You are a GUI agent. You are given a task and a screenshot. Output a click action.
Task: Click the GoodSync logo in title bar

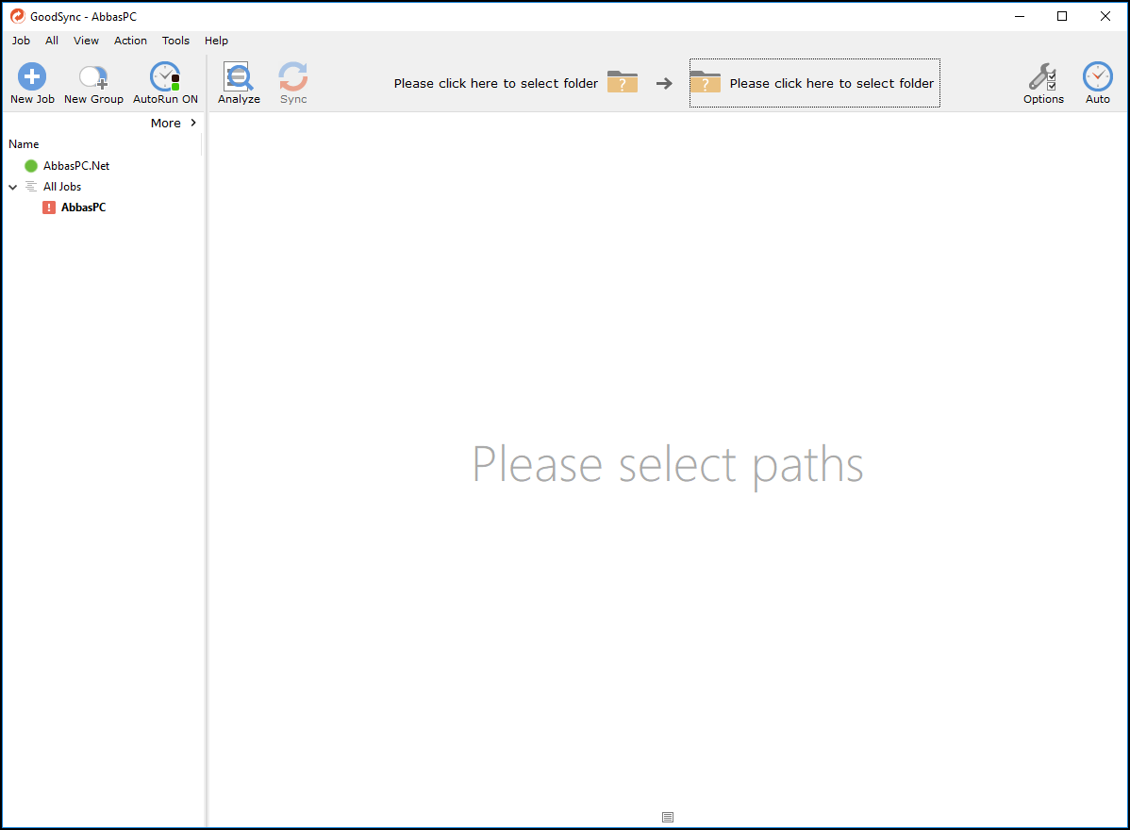[x=17, y=16]
